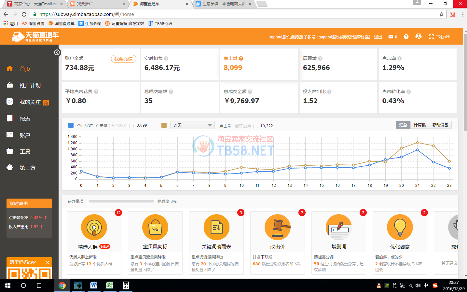Click the 关键词晴雨表 document icon
This screenshot has width=467, height=292.
tap(216, 227)
